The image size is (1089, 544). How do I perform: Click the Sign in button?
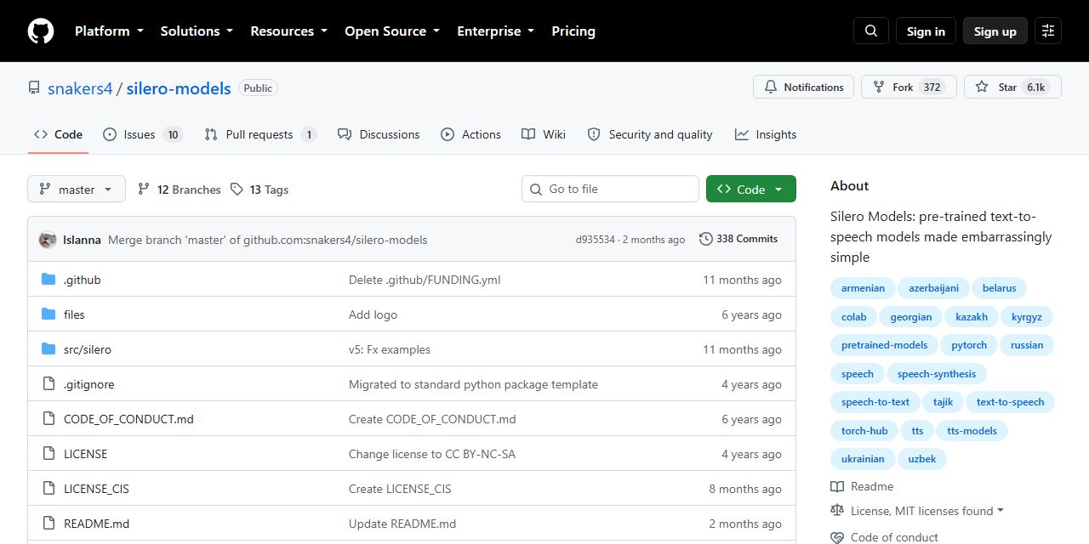(926, 31)
